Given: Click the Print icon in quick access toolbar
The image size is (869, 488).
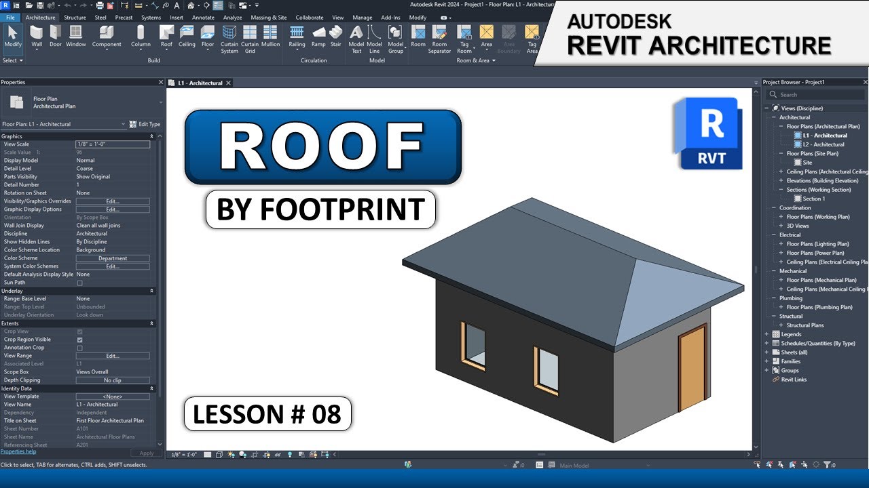Looking at the screenshot, I should (x=100, y=5).
